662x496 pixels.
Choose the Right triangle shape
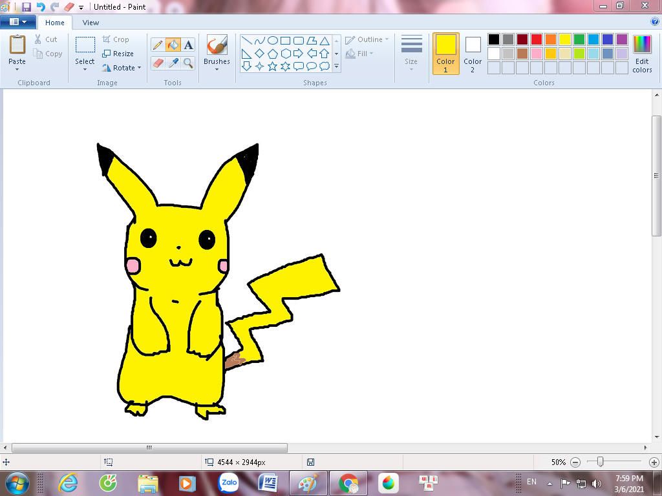click(x=246, y=54)
